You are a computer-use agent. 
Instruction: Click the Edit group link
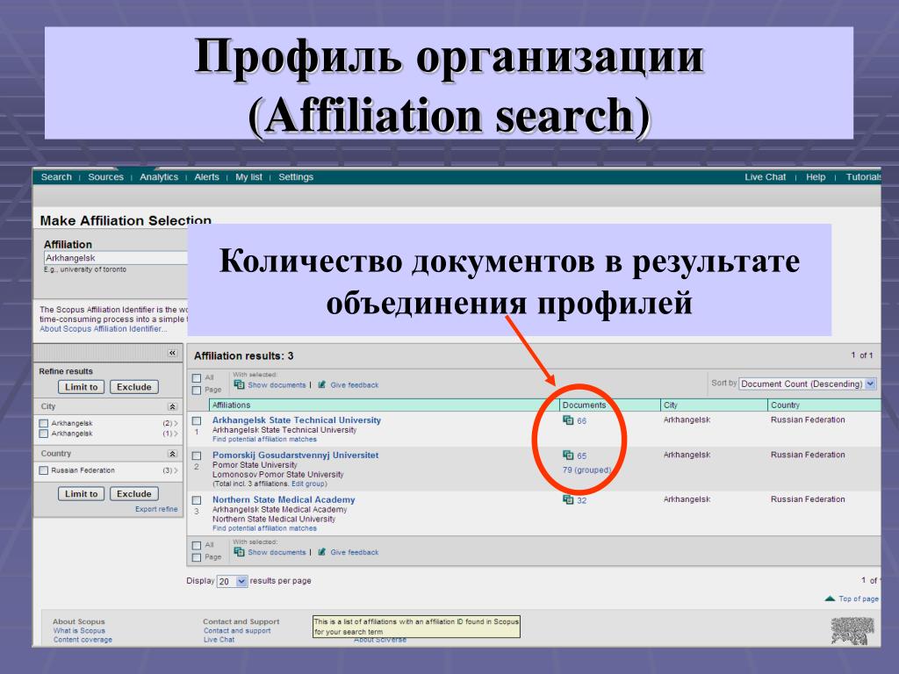[309, 484]
